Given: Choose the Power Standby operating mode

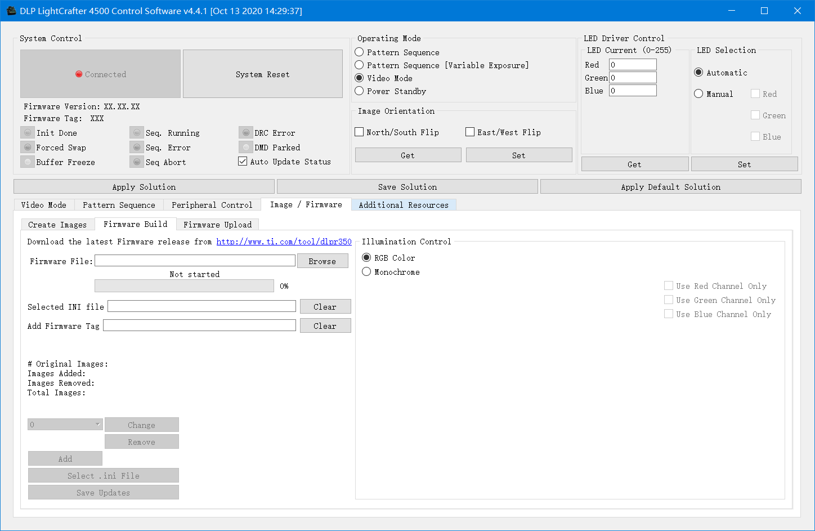Looking at the screenshot, I should coord(359,91).
